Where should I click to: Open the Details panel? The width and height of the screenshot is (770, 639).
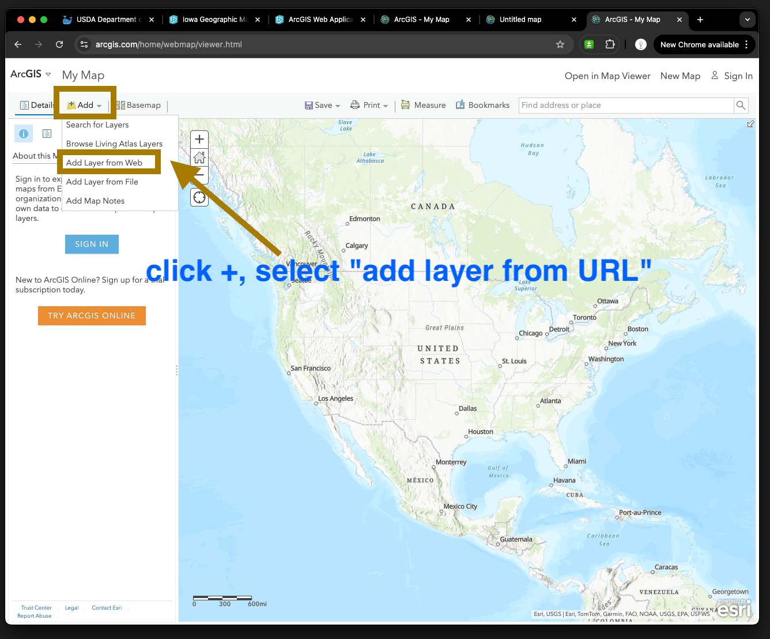[x=37, y=105]
